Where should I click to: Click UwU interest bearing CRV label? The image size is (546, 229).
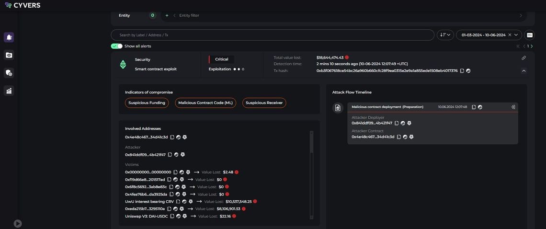pos(149,202)
